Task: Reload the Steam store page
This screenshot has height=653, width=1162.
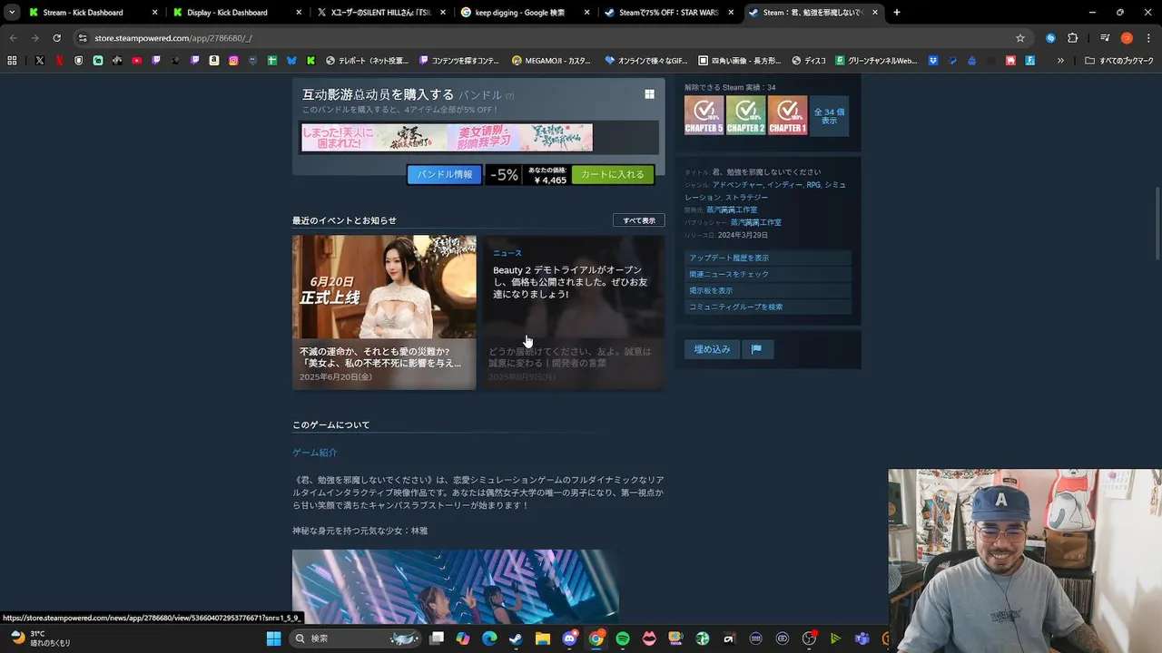Action: tap(56, 38)
